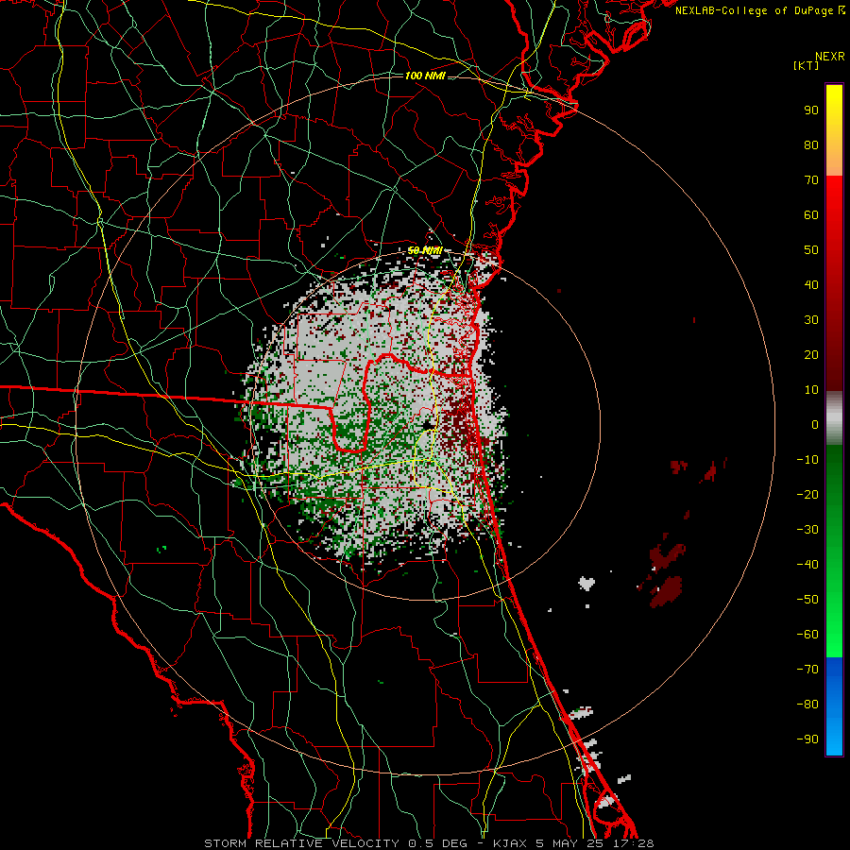Click the 10 value on the velocity scale
The image size is (850, 850).
click(x=811, y=390)
